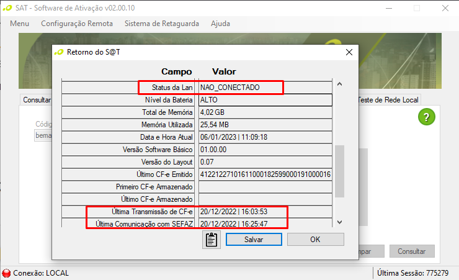Select the 06/01/2023 | 11:09:18 value
The height and width of the screenshot is (280, 459).
coord(265,137)
